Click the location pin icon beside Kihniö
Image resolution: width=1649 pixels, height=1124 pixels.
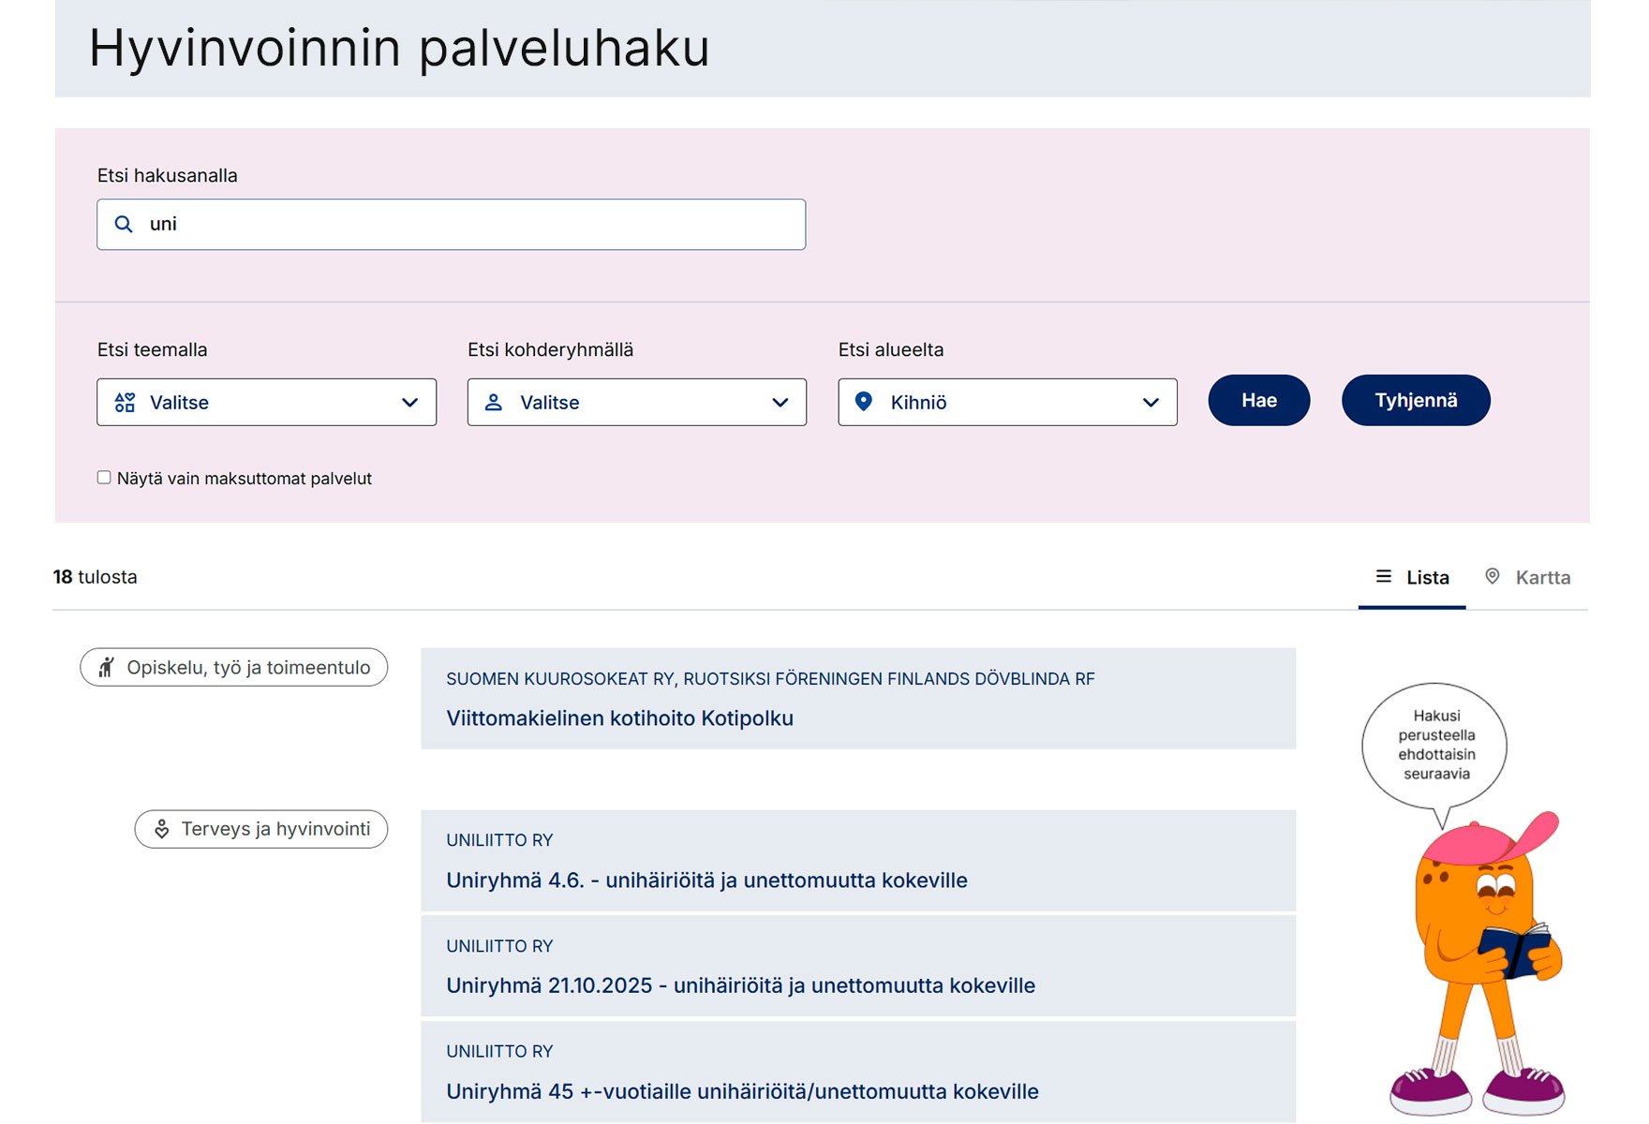click(864, 402)
